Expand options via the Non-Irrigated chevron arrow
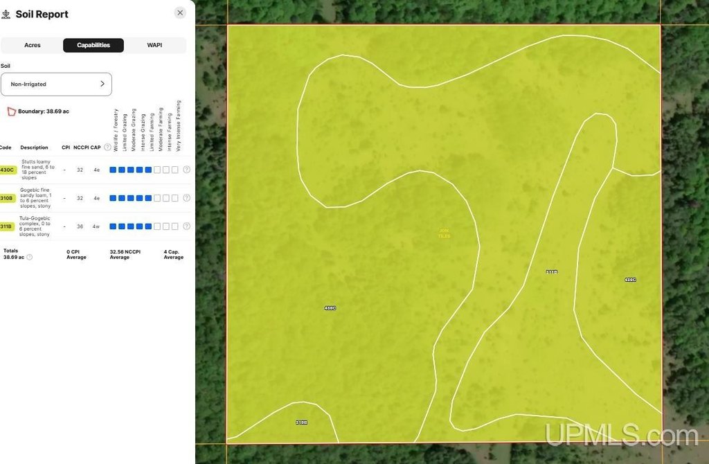Screen dimensions: 709x464 (102, 84)
